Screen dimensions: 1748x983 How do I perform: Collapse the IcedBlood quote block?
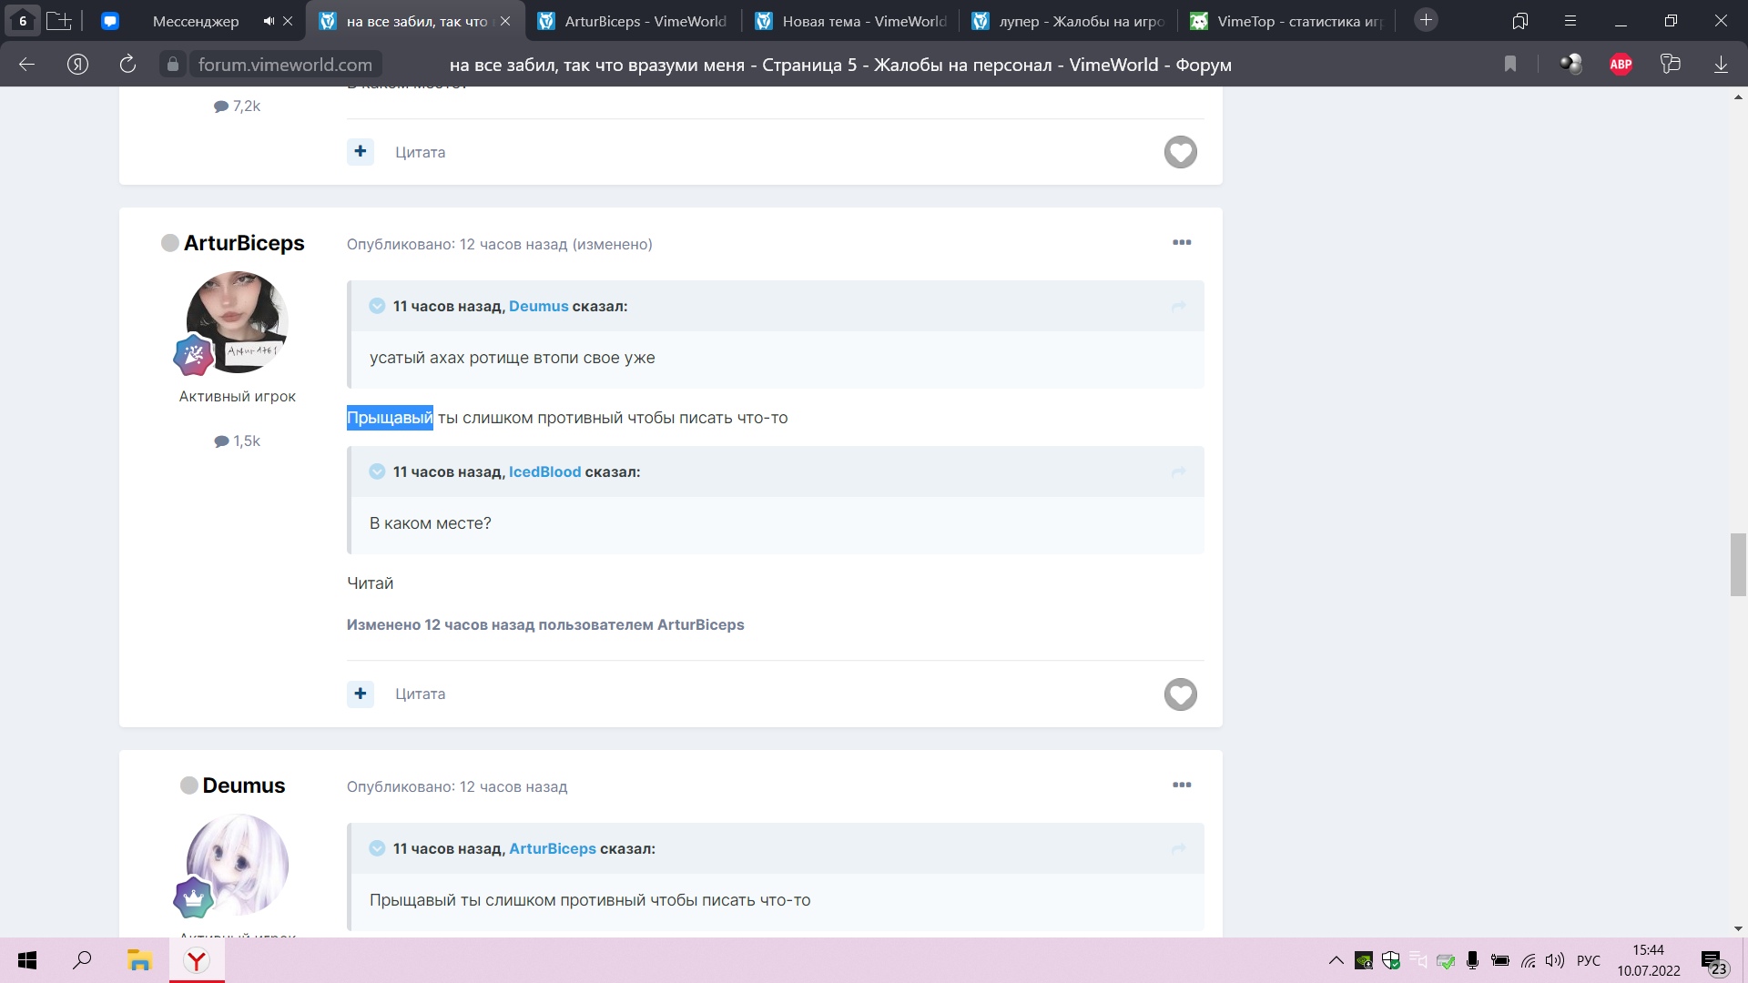(x=377, y=471)
